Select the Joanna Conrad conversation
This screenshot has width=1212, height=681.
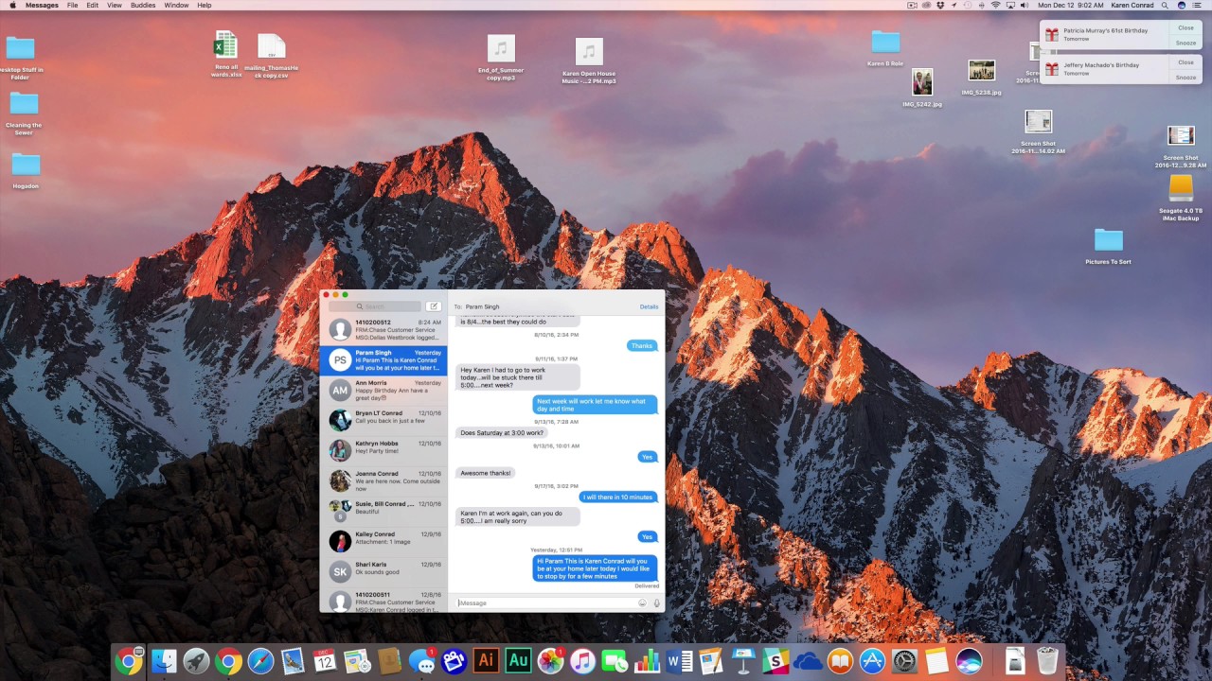click(383, 480)
